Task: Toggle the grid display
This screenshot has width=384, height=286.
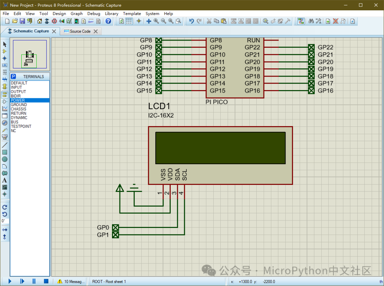Action: click(129, 21)
